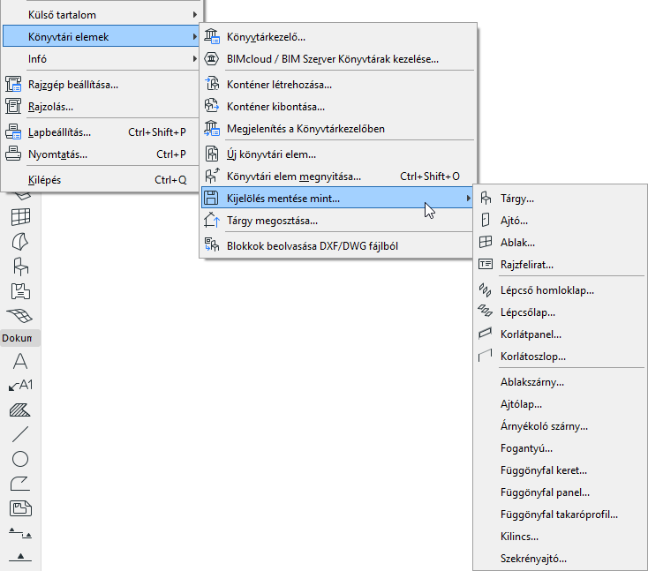Viewport: 648px width, 571px height.
Task: Select the Object chair tool in the toolbox
Action: click(20, 266)
